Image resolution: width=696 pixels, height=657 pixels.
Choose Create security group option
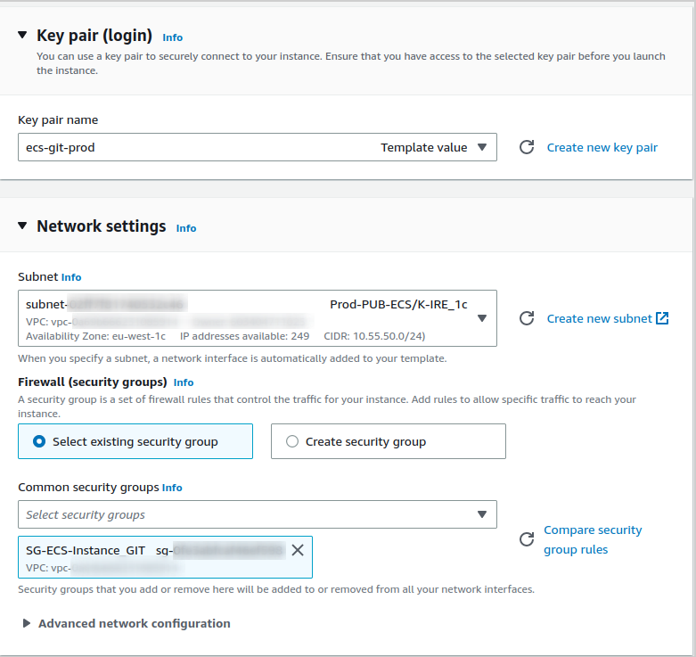[292, 441]
